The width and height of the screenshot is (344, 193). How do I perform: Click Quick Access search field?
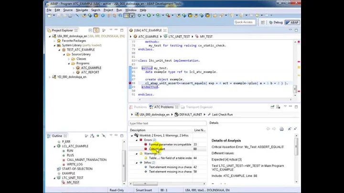pyautogui.click(x=244, y=22)
